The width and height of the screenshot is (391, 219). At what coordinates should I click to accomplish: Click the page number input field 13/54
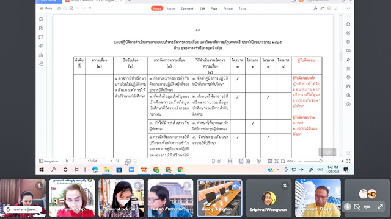(92, 161)
